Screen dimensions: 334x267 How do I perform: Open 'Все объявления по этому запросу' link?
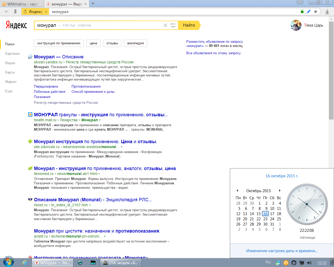[x=213, y=53]
